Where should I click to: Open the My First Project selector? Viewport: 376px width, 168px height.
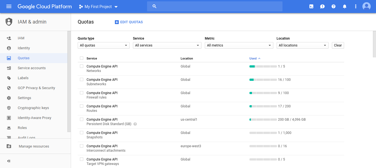(99, 7)
